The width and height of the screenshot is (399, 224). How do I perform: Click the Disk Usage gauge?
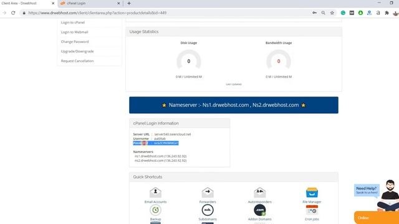pyautogui.click(x=189, y=60)
